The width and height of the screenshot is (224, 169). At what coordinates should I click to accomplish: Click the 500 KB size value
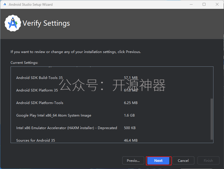coord(130,128)
